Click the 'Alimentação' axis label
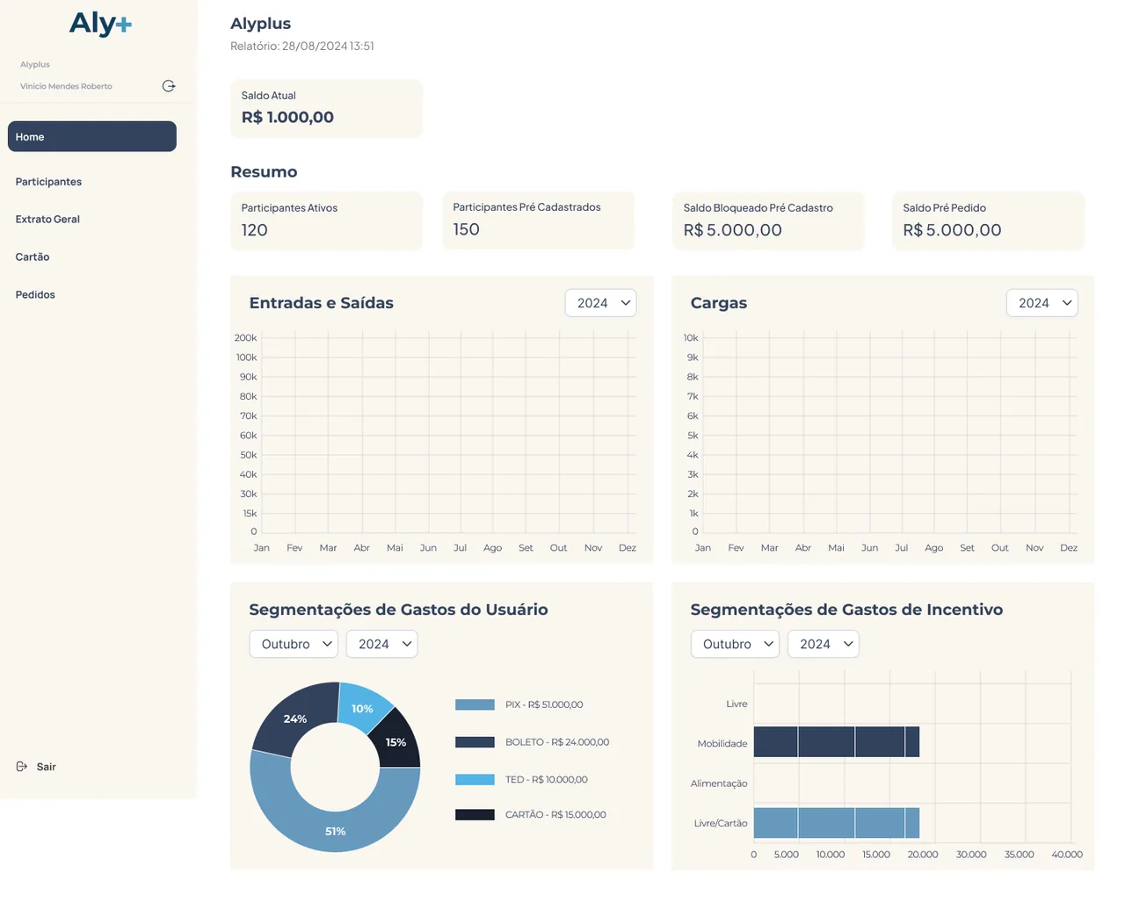The height and width of the screenshot is (917, 1125). (x=719, y=783)
